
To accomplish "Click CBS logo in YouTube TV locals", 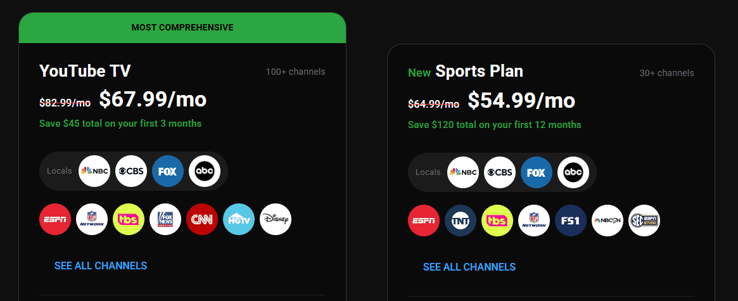I will pyautogui.click(x=131, y=171).
